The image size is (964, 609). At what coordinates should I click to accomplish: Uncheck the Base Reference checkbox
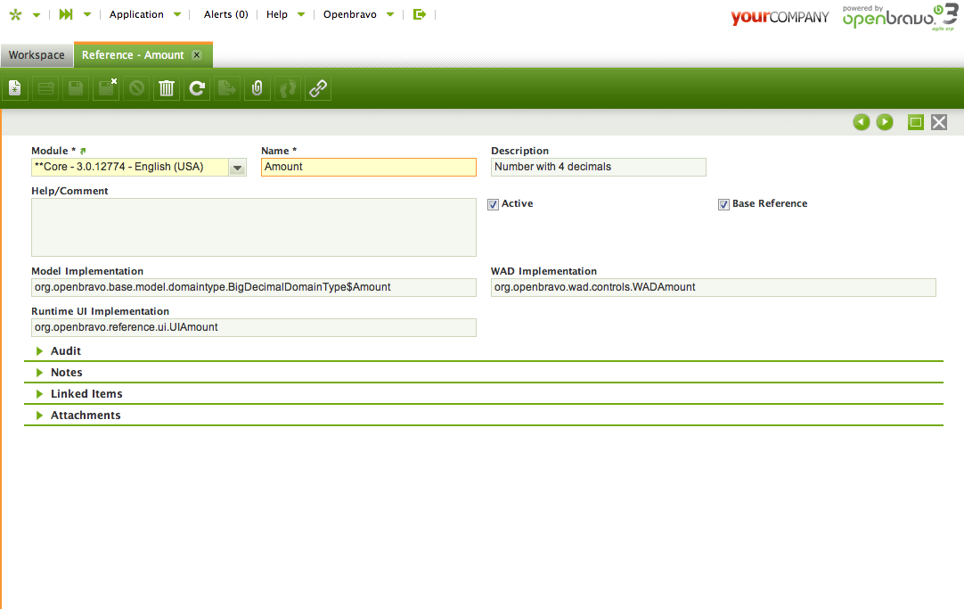coord(724,204)
